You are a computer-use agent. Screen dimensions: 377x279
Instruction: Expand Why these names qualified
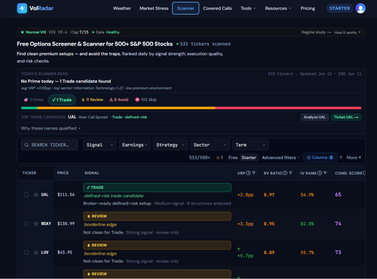click(x=51, y=128)
